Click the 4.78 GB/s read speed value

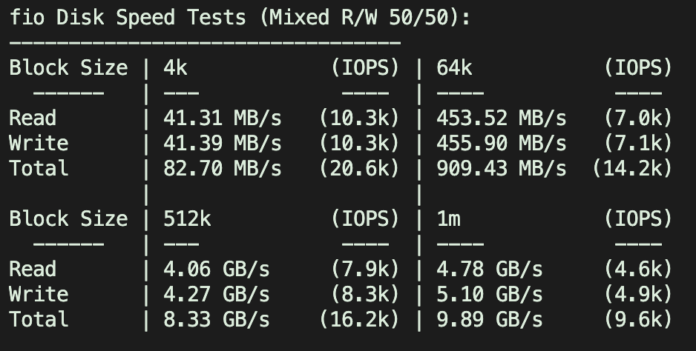489,270
